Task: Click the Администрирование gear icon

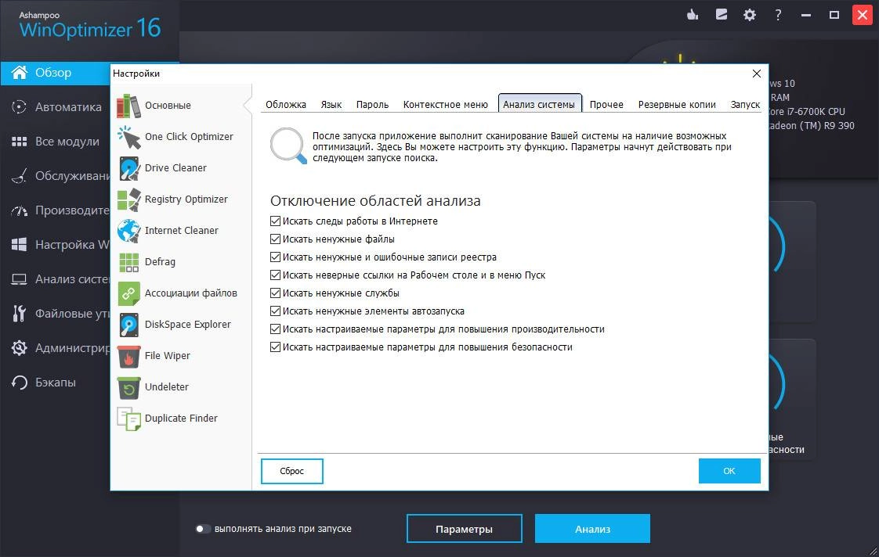Action: (19, 347)
